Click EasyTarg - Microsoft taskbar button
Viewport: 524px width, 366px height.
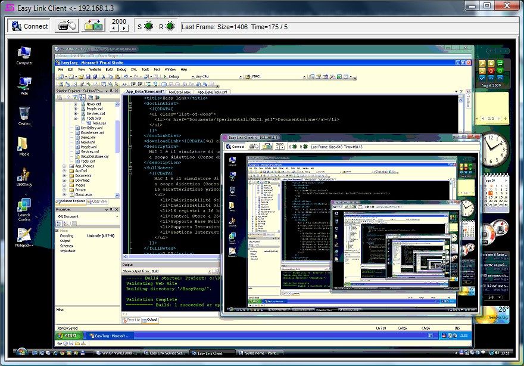[x=110, y=336]
